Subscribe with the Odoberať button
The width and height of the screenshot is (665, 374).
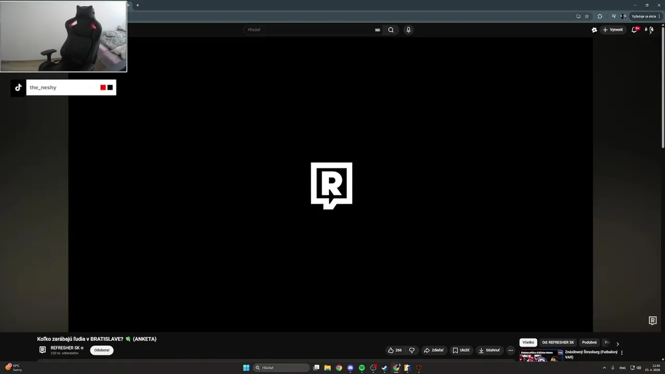102,350
